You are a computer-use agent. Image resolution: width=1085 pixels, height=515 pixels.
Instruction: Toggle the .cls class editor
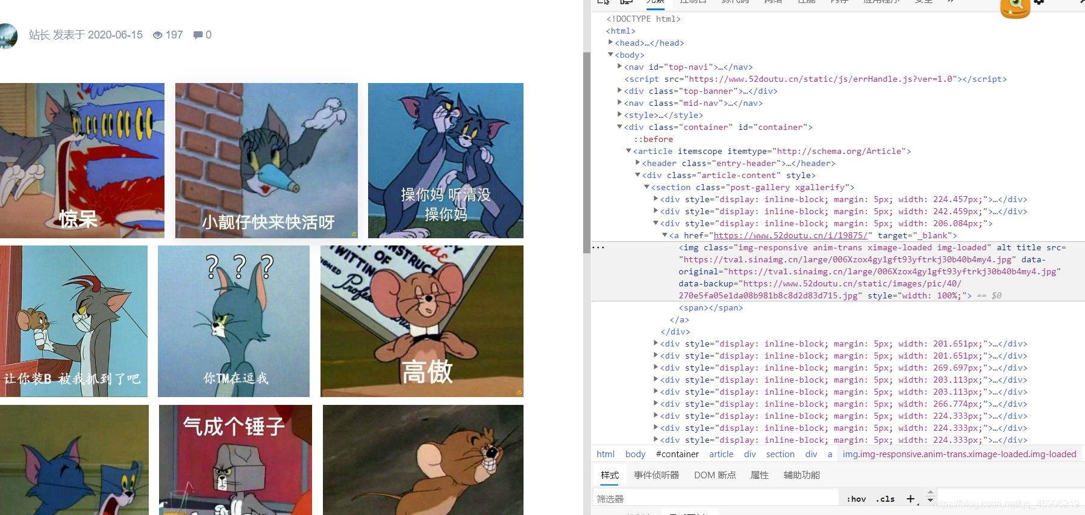coord(885,499)
